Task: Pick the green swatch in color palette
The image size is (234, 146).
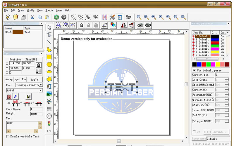Action: click(x=208, y=64)
